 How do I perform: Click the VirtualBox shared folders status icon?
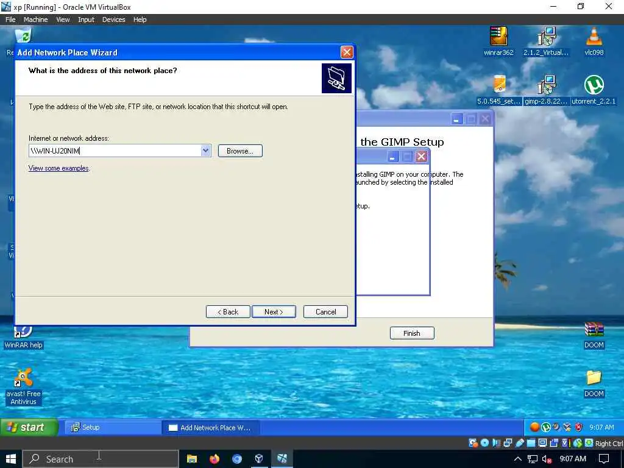coord(531,443)
